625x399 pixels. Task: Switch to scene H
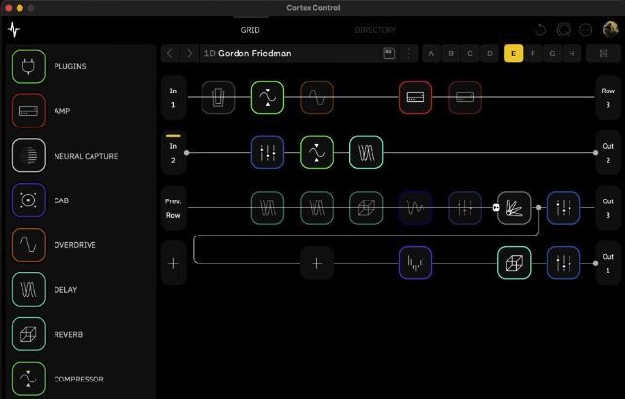coord(571,54)
